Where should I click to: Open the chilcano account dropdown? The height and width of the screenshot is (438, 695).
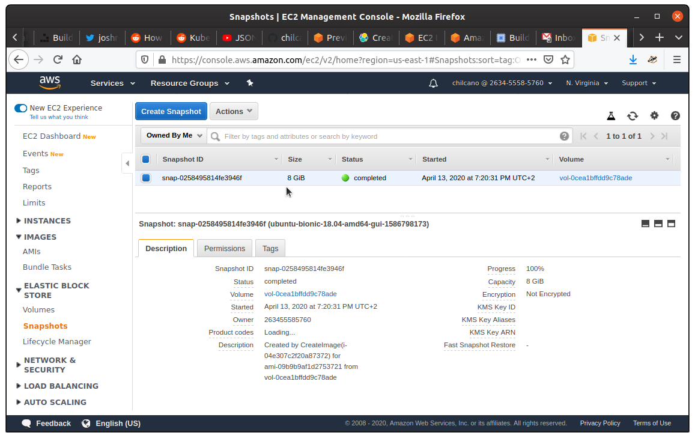502,84
